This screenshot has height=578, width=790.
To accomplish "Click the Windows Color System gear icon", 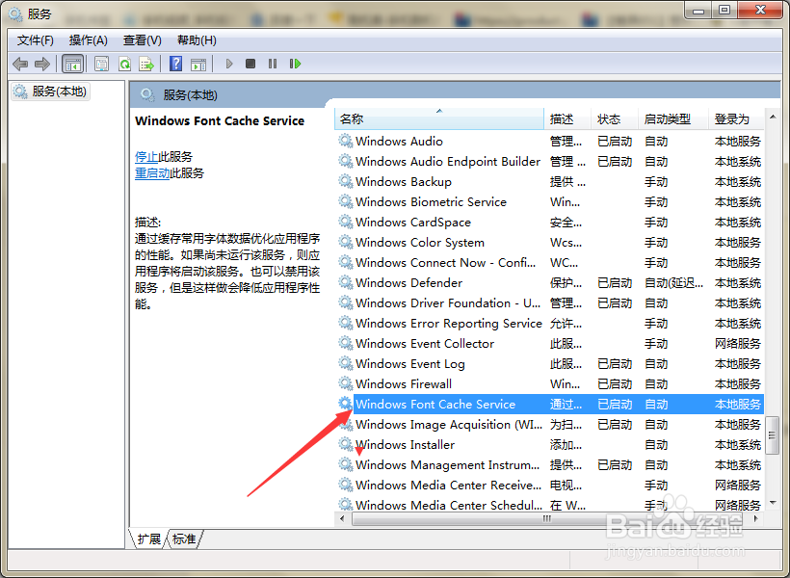I will (x=346, y=243).
